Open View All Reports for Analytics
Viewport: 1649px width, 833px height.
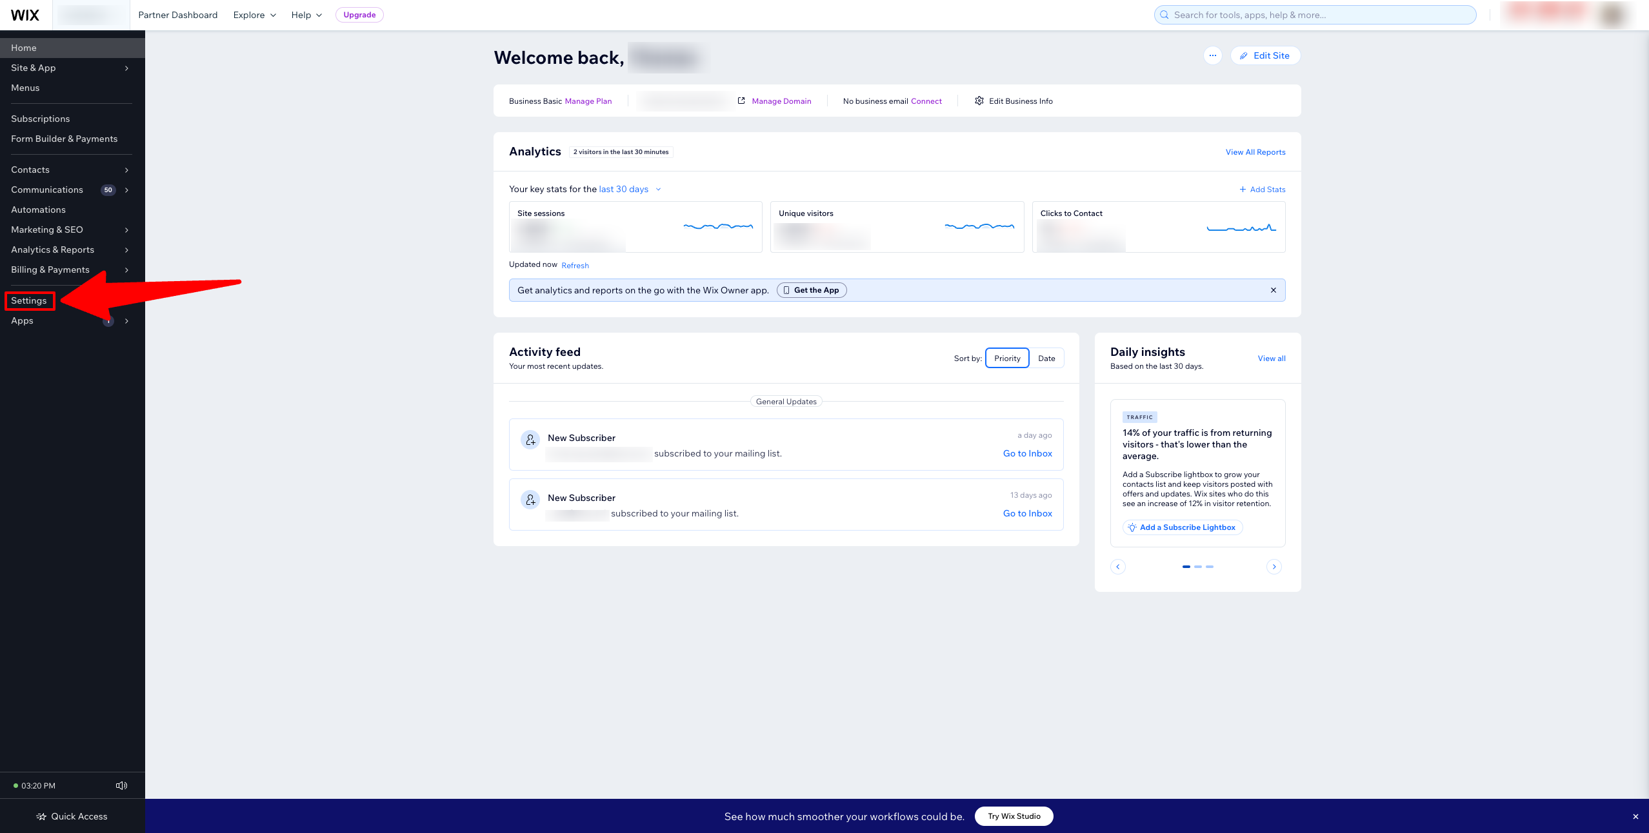tap(1254, 152)
